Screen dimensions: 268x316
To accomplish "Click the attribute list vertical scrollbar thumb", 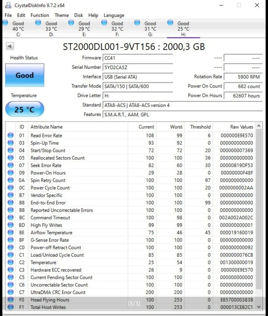I will click(259, 210).
